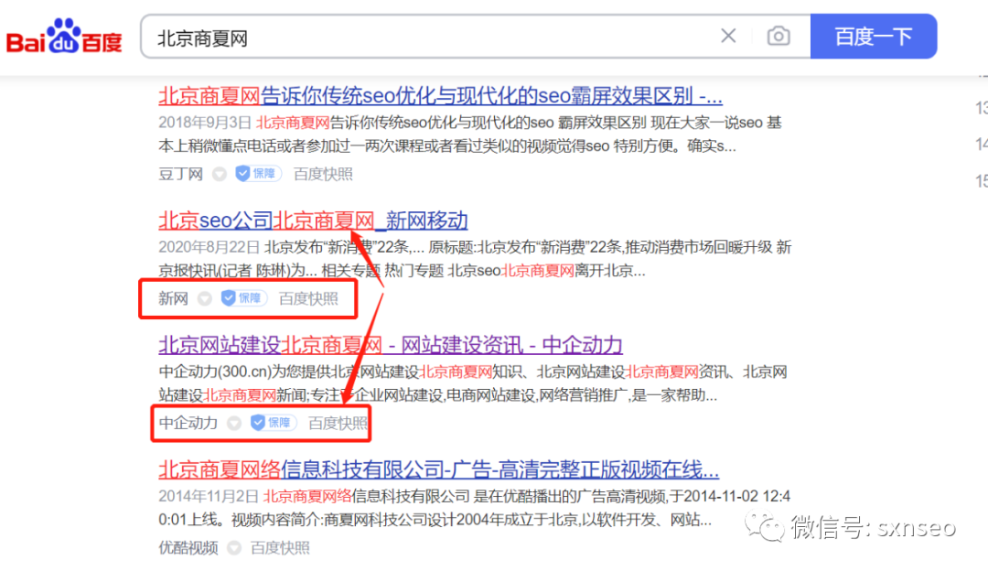Click the 中企动力 source label

coord(188,423)
